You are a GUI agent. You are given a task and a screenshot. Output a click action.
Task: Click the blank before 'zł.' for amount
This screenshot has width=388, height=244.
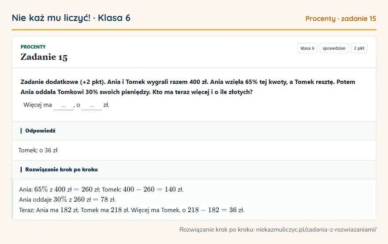point(92,105)
